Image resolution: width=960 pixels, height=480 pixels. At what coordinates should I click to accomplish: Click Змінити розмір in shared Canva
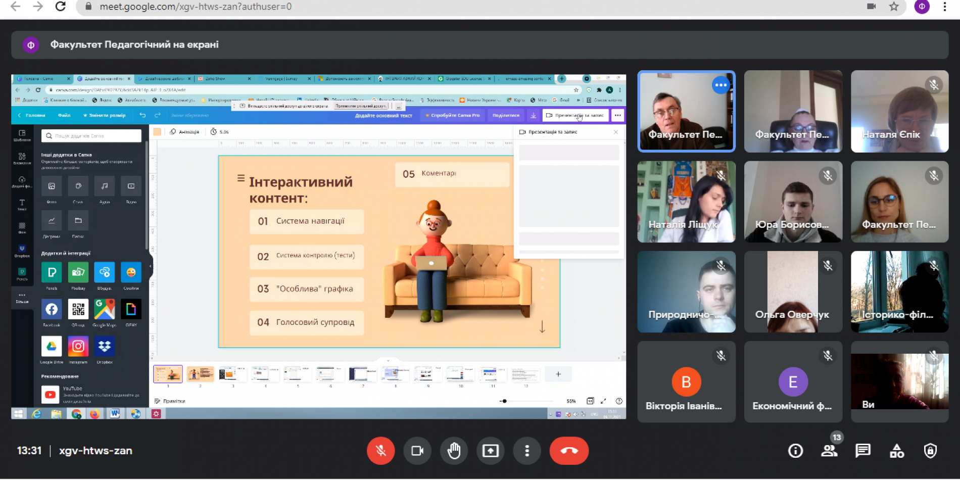104,115
